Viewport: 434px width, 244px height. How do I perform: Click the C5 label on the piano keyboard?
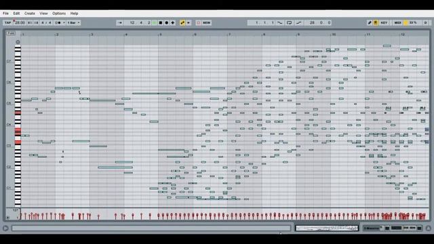pyautogui.click(x=9, y=104)
